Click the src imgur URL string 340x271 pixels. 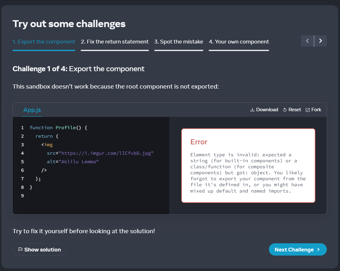coord(106,153)
